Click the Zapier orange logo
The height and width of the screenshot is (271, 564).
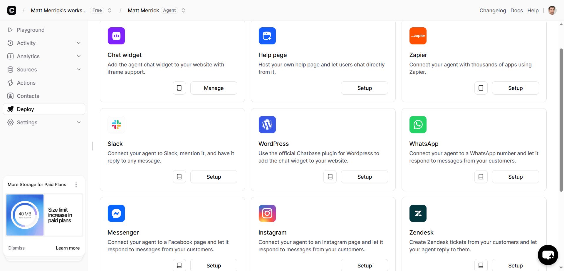[418, 36]
